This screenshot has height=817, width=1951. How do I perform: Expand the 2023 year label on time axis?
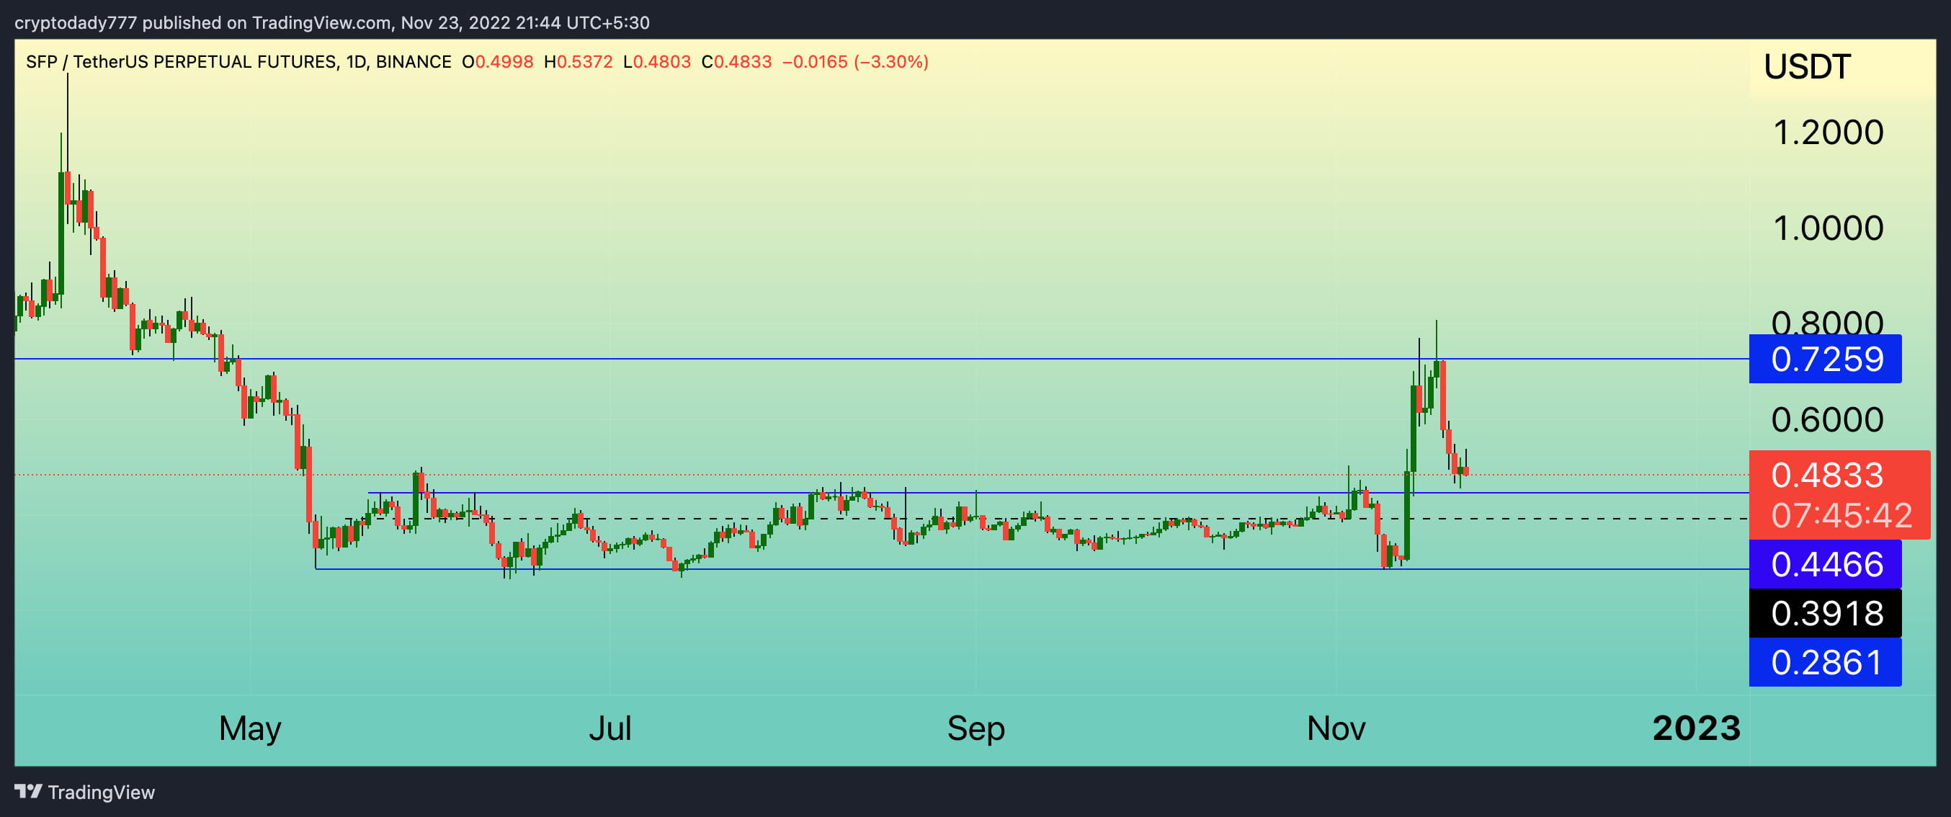[1697, 728]
